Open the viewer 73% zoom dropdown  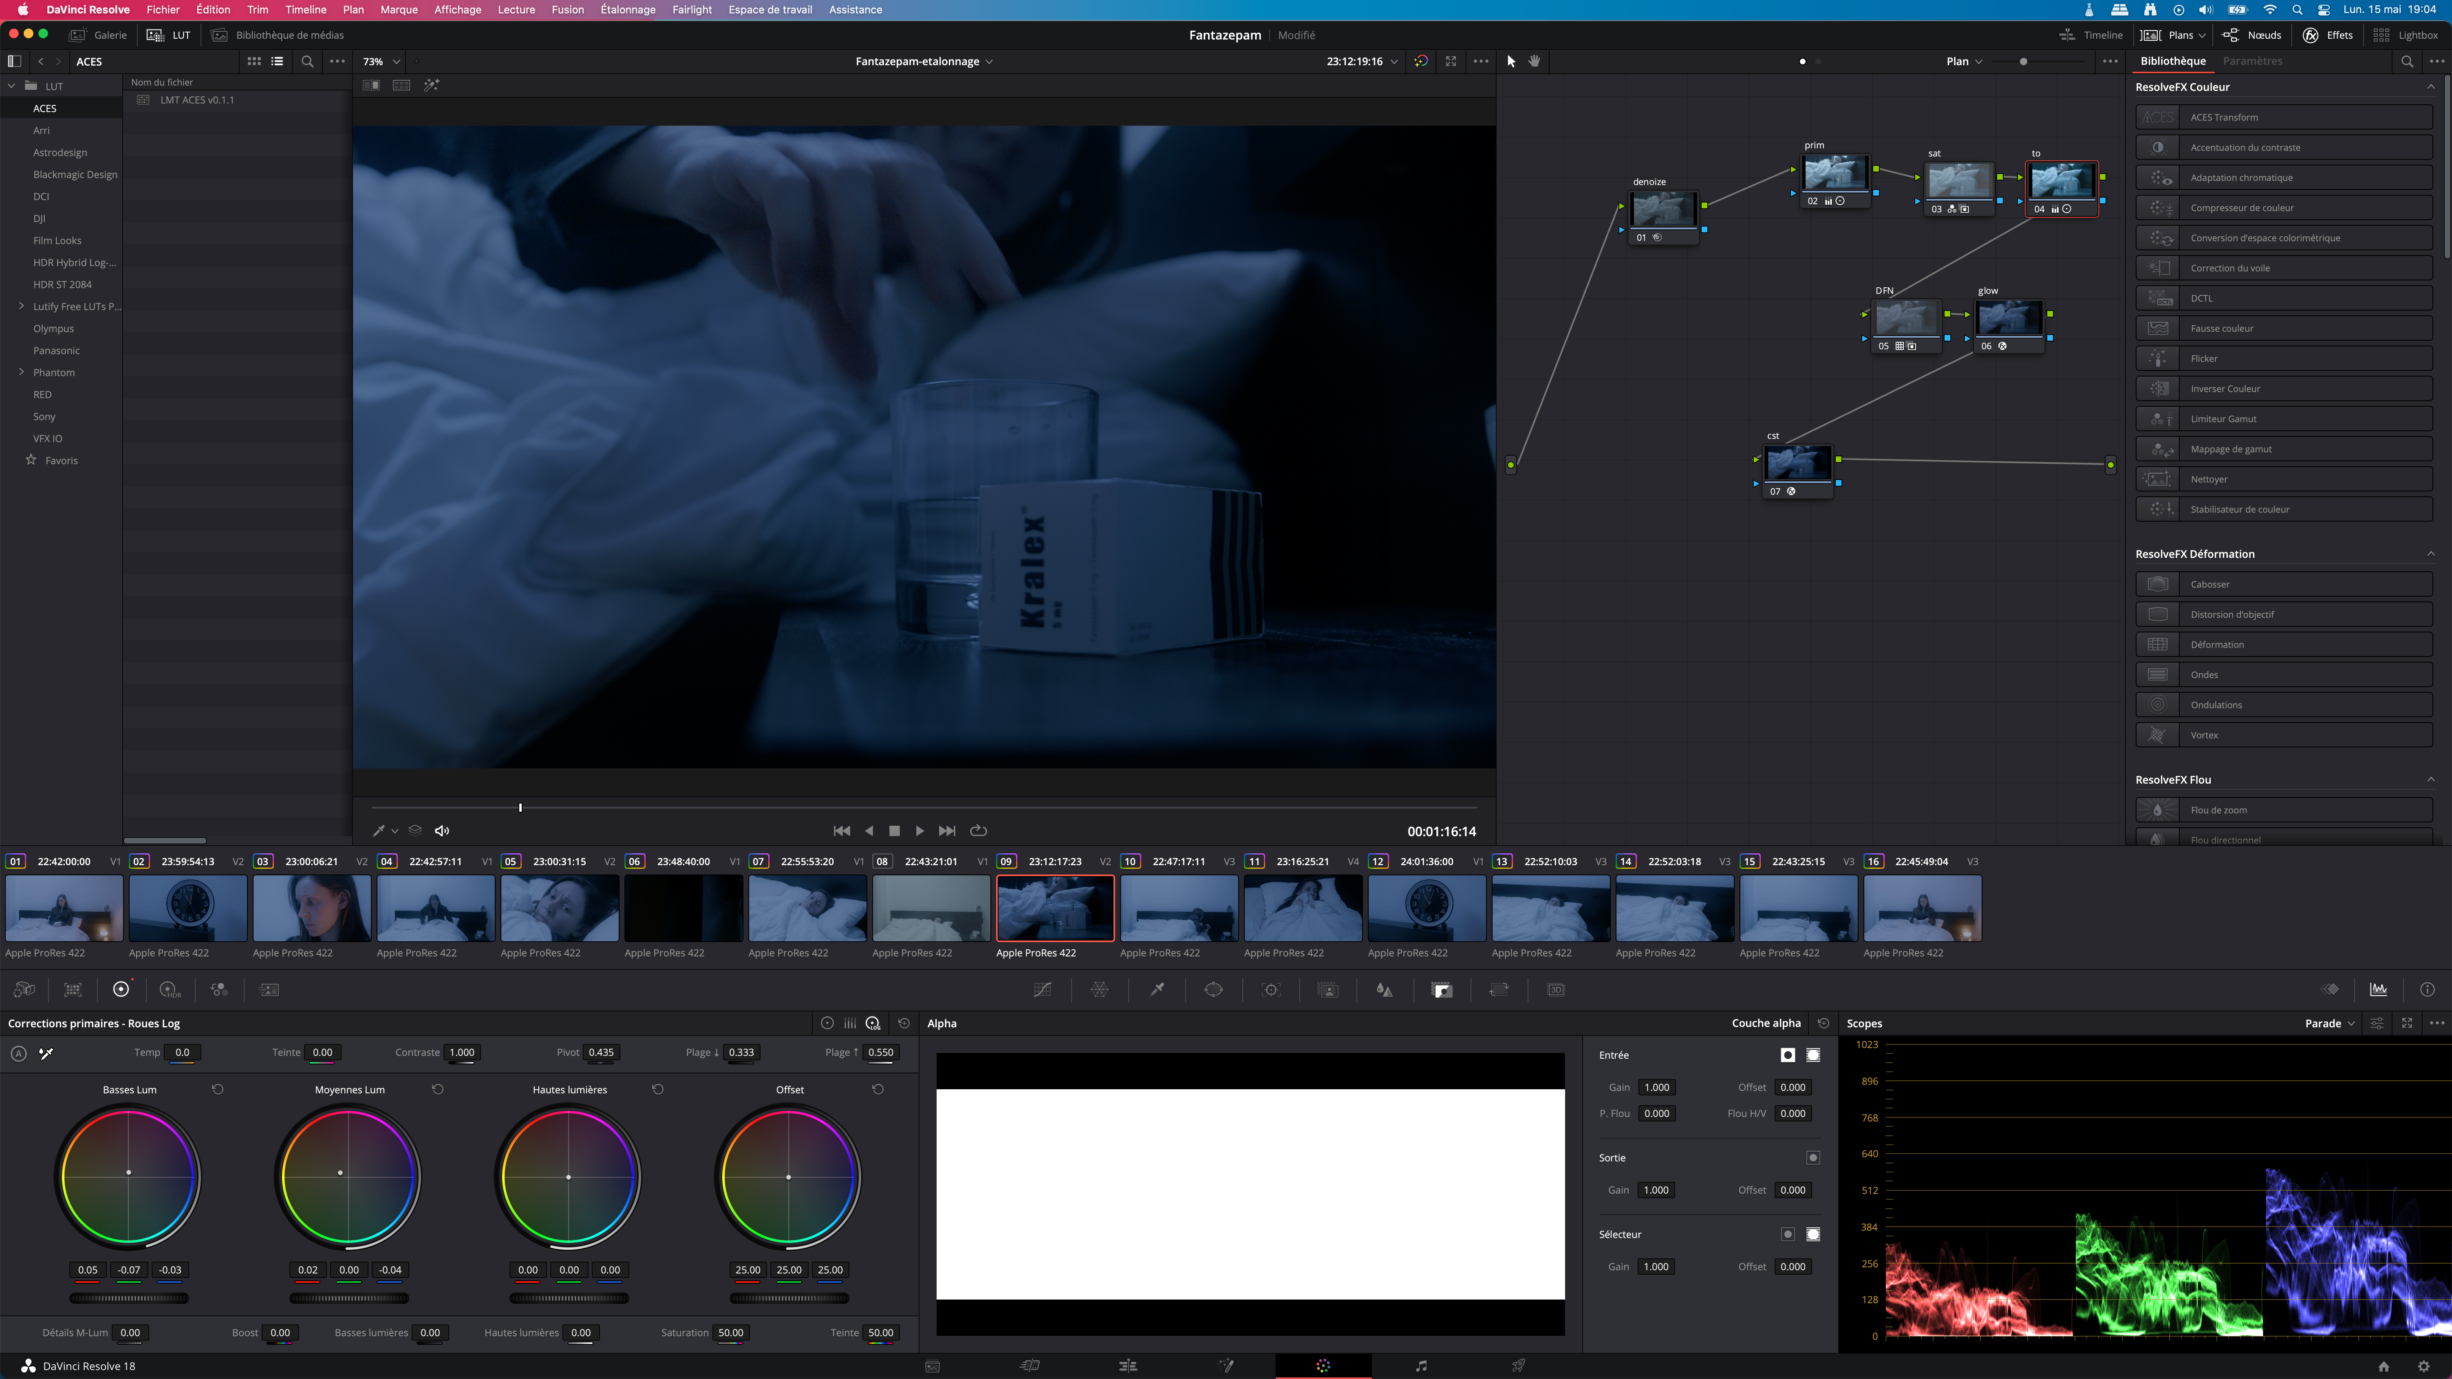click(x=381, y=61)
